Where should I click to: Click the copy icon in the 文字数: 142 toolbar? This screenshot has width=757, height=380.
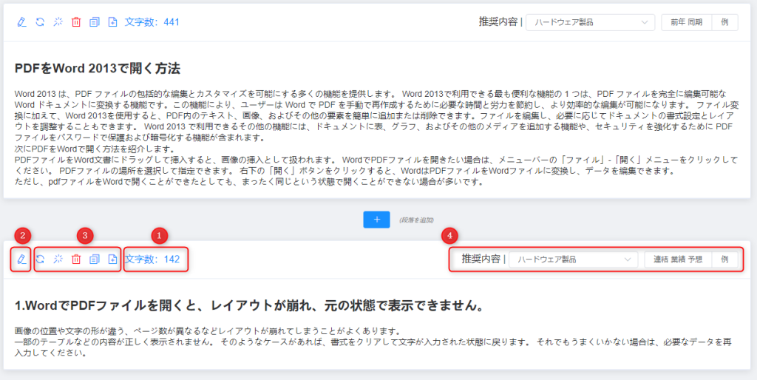click(x=95, y=259)
